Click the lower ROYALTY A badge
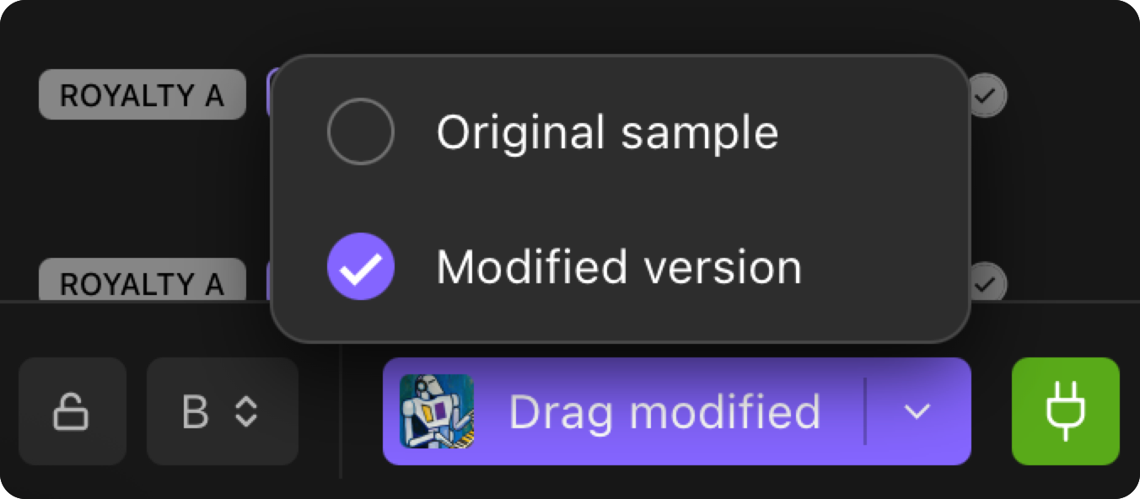1140x499 pixels. point(142,281)
